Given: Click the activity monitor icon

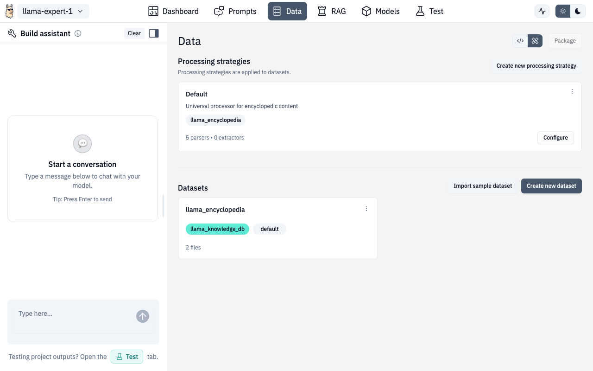Looking at the screenshot, I should click(542, 11).
